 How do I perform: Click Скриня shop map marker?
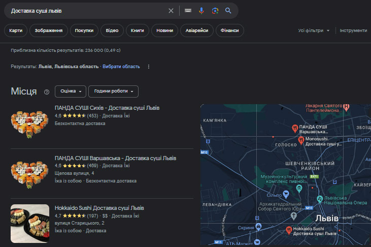click(x=259, y=227)
